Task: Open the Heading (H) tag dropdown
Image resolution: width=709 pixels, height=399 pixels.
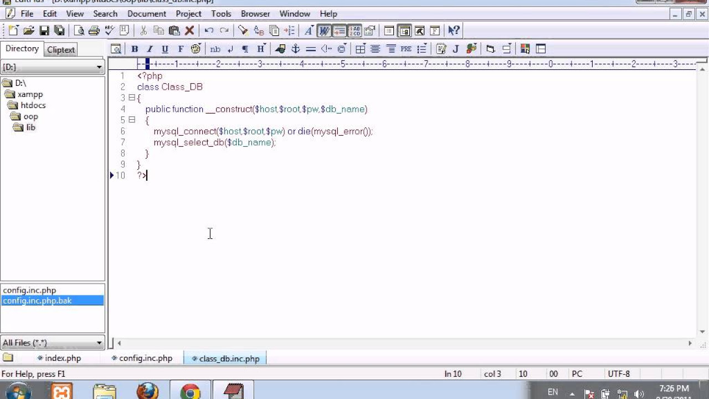Action: click(x=261, y=49)
